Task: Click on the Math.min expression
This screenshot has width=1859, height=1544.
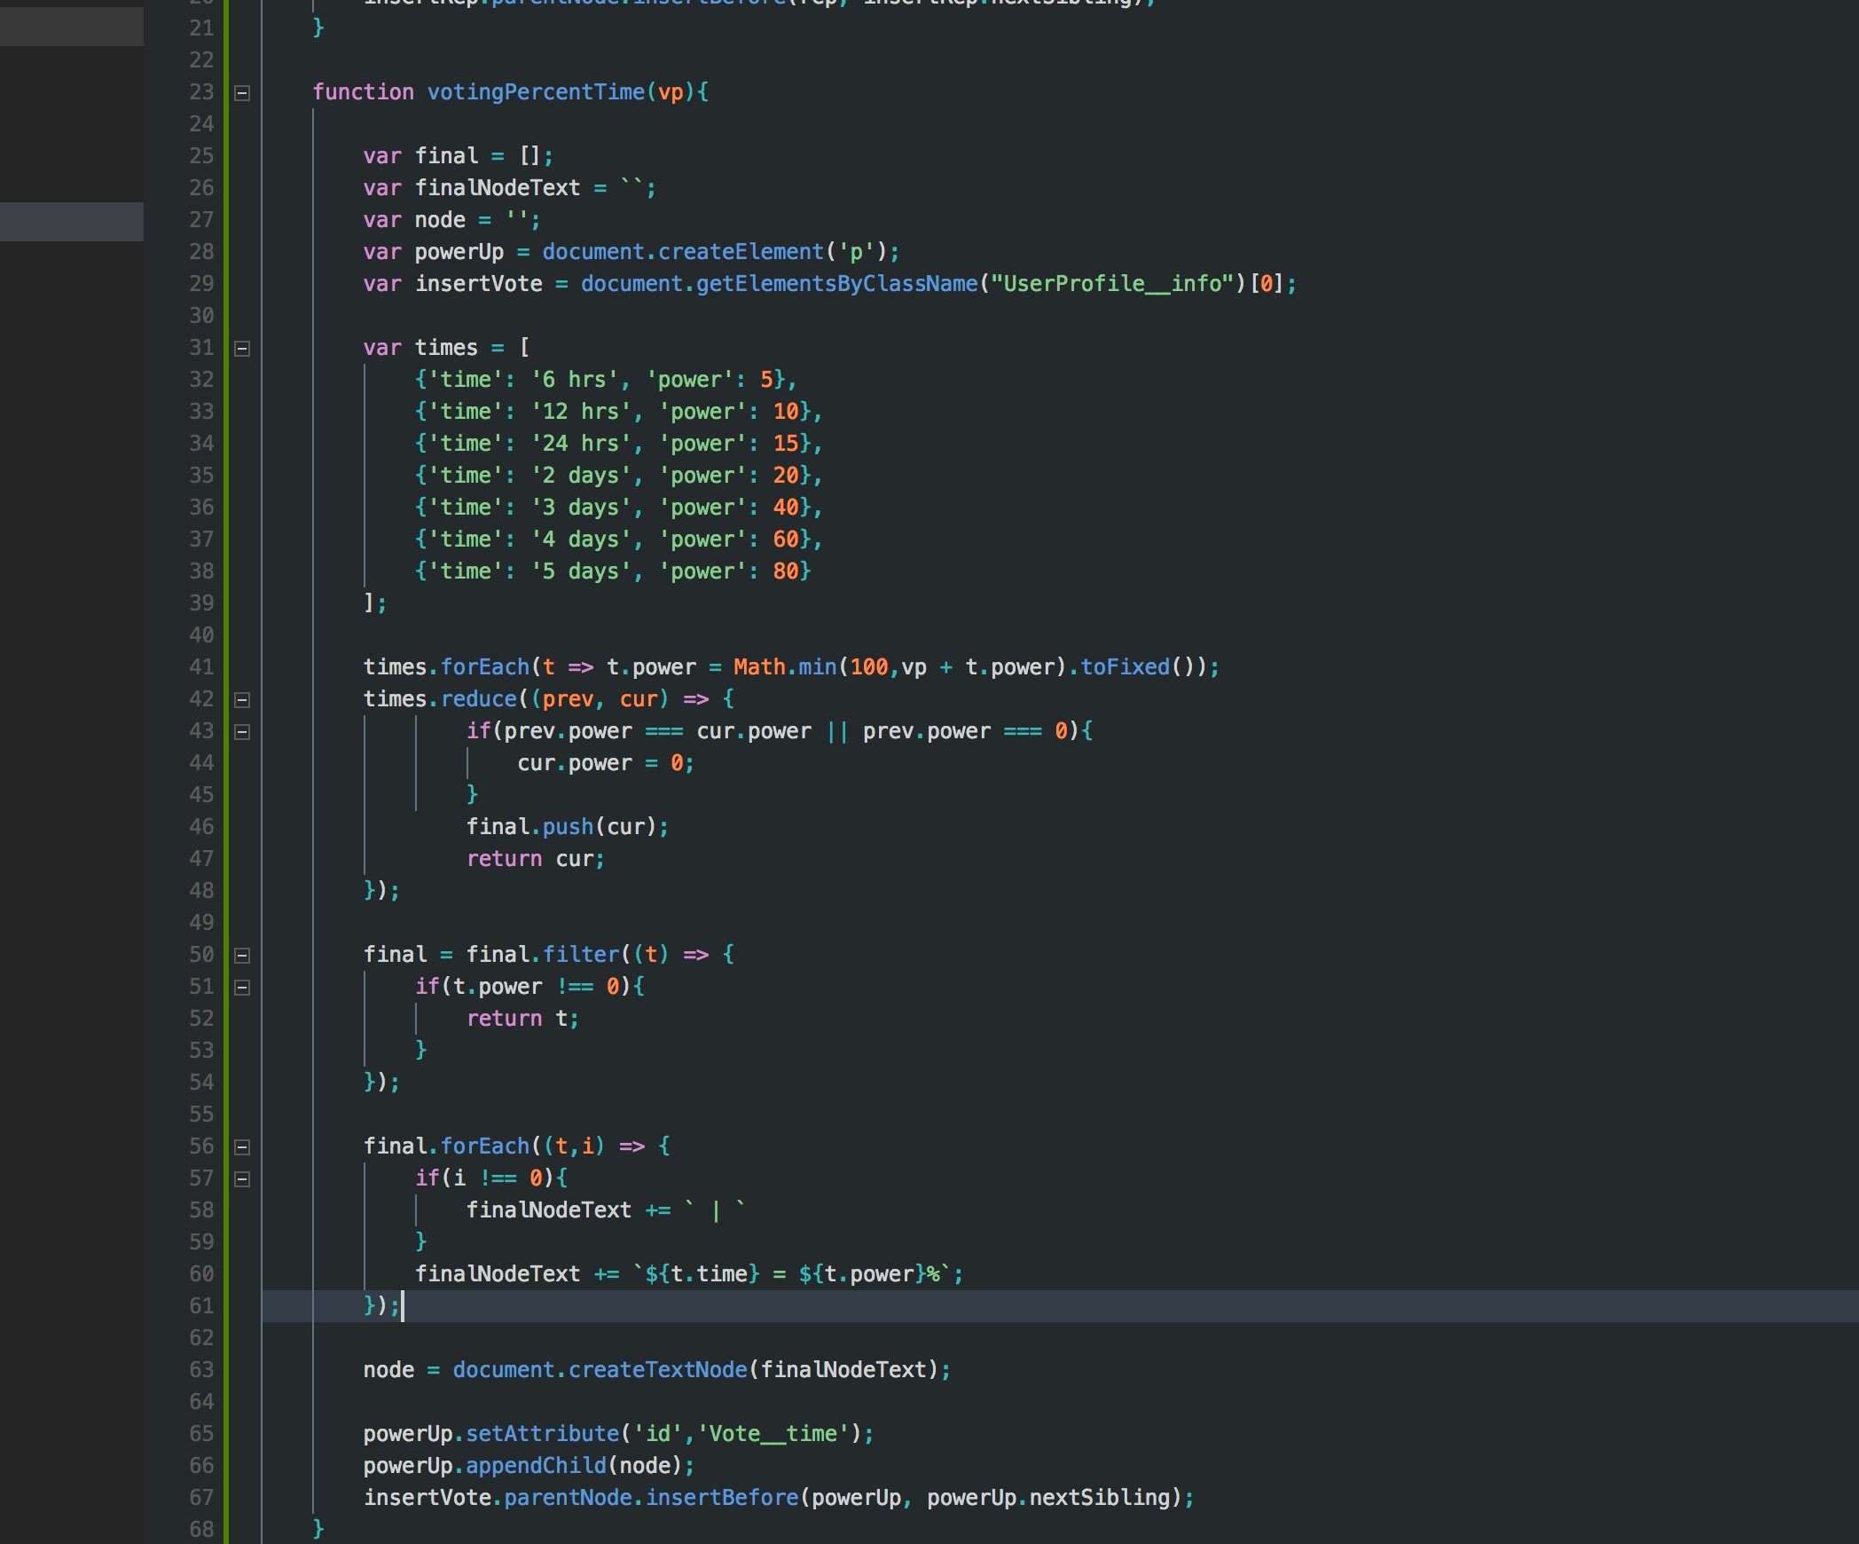Action: pyautogui.click(x=784, y=667)
